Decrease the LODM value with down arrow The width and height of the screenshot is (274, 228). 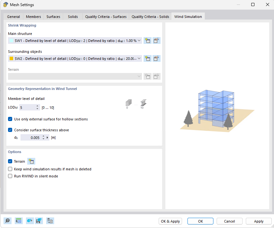point(37,109)
